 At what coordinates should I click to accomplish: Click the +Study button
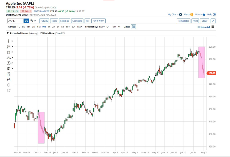(44, 21)
